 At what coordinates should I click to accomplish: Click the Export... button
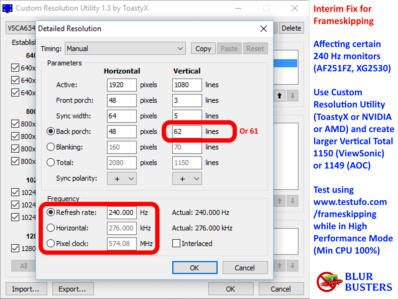point(73,289)
